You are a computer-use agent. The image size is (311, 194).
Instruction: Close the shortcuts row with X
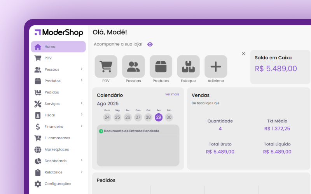click(243, 54)
